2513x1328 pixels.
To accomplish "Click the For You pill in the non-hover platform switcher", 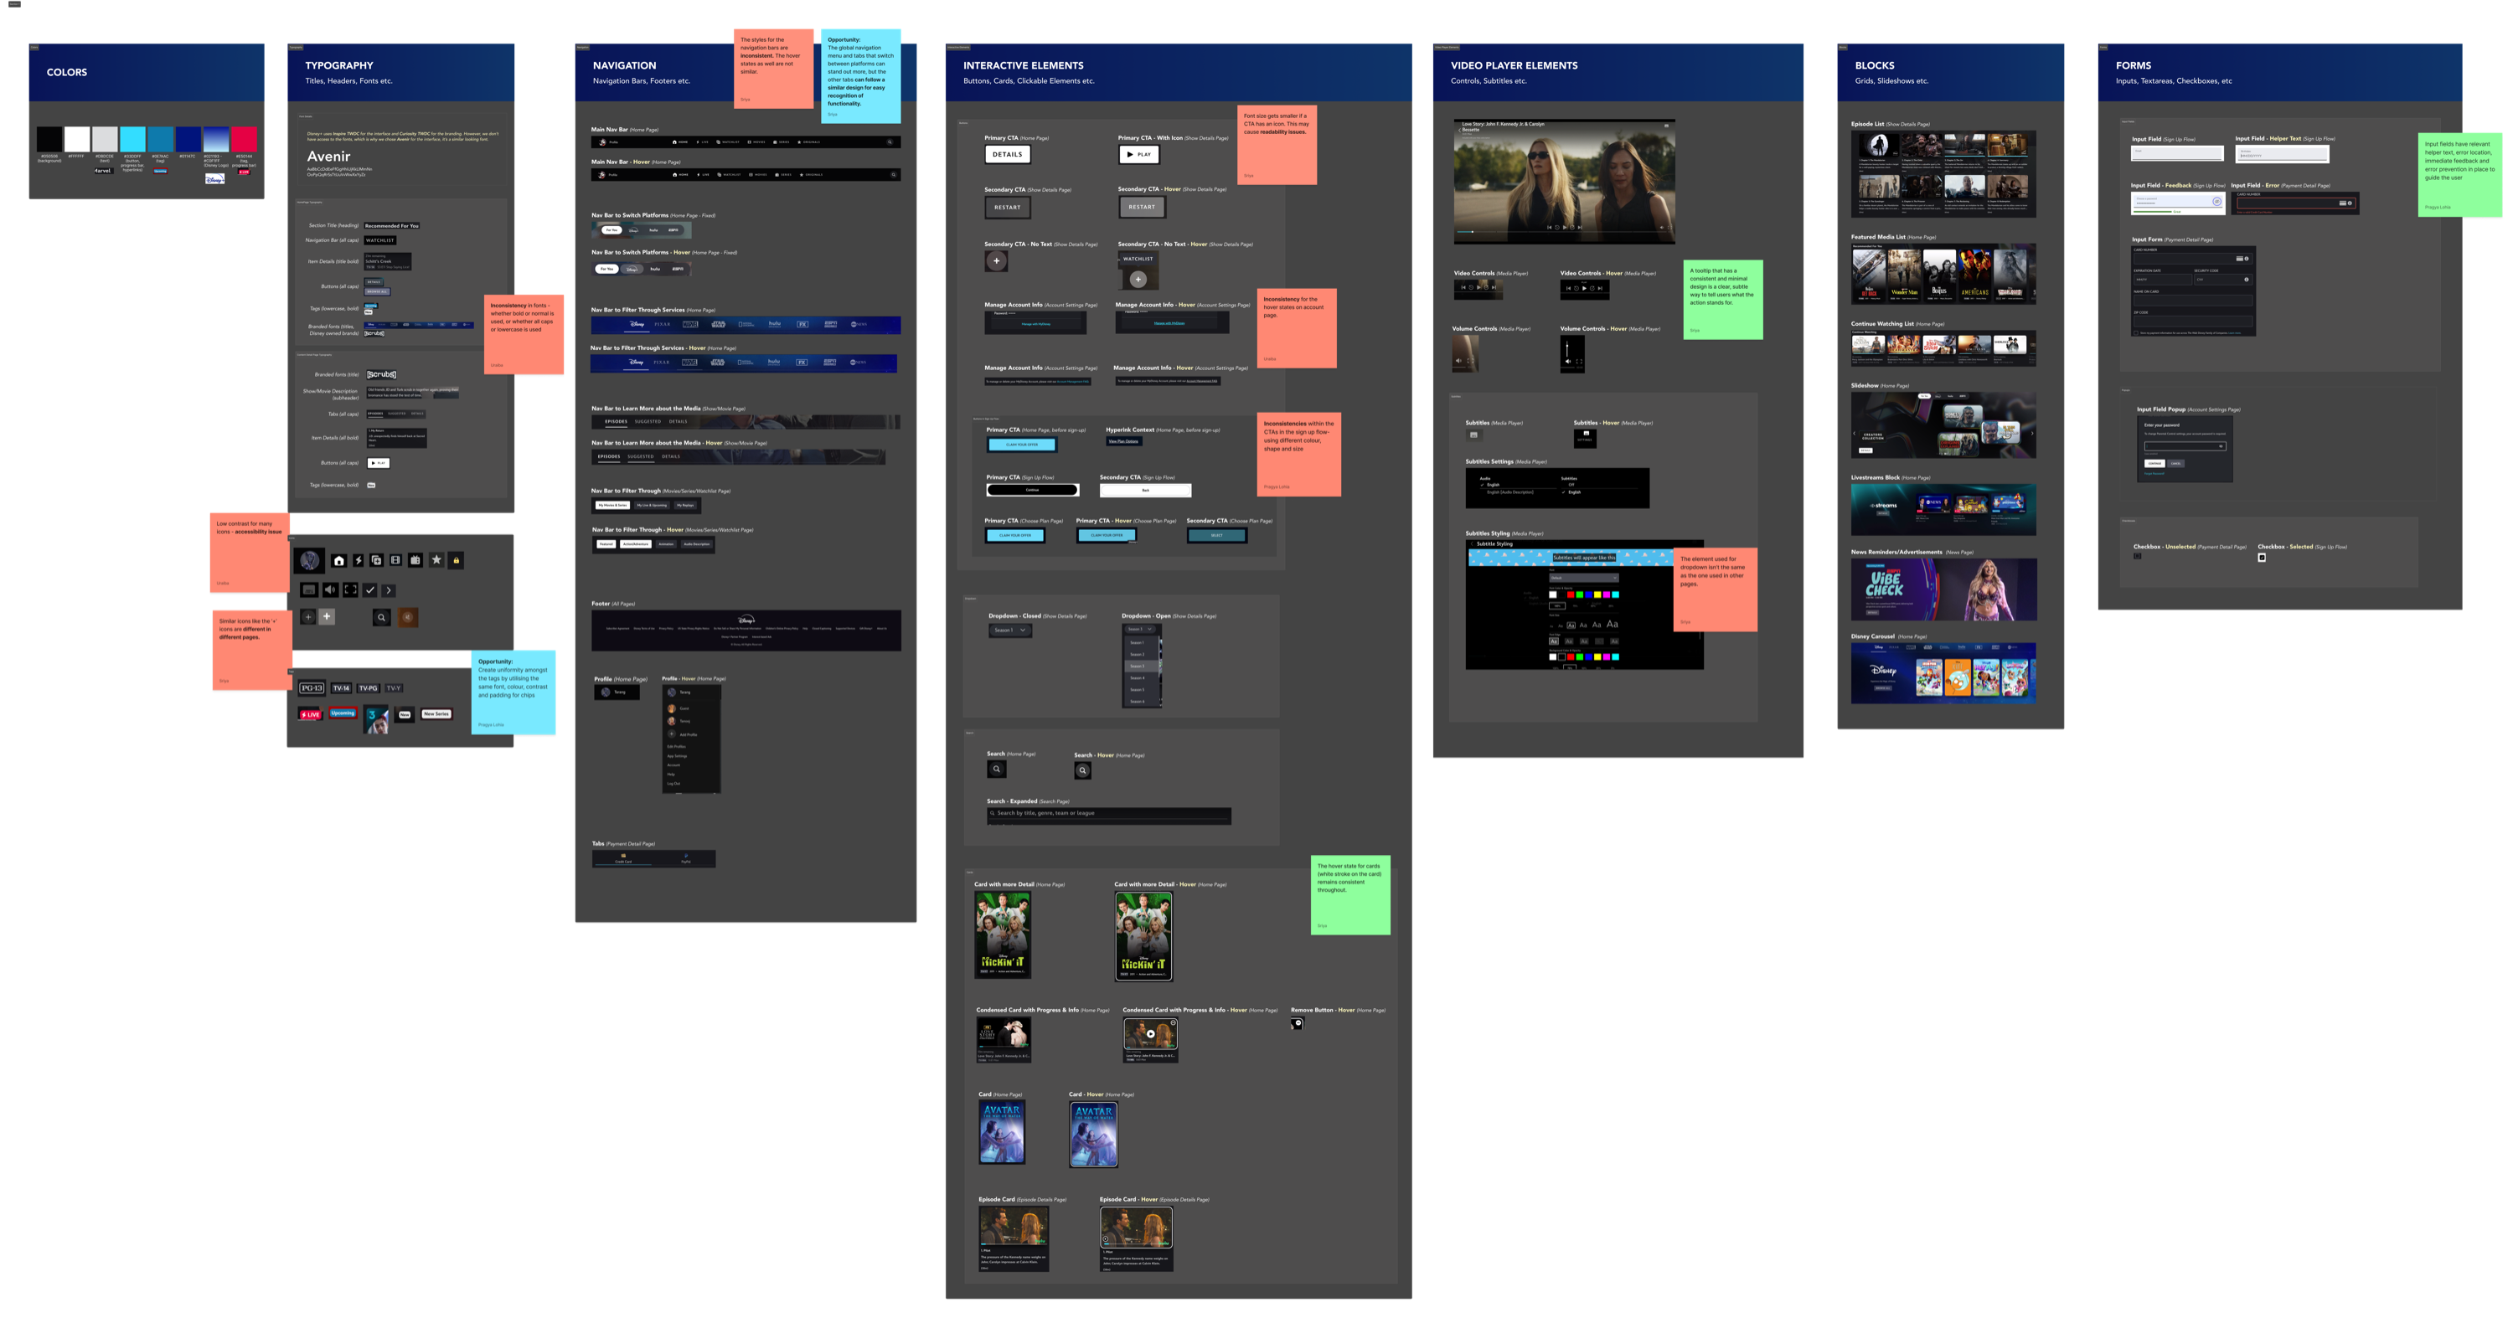I will pos(611,230).
